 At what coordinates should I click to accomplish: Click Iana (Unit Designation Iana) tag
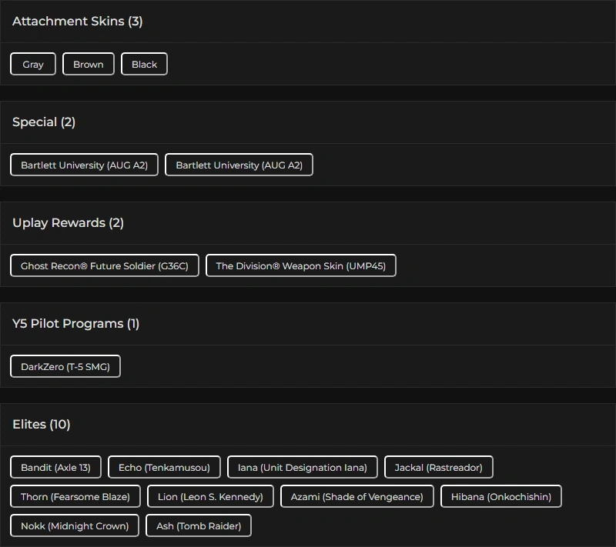pyautogui.click(x=303, y=467)
